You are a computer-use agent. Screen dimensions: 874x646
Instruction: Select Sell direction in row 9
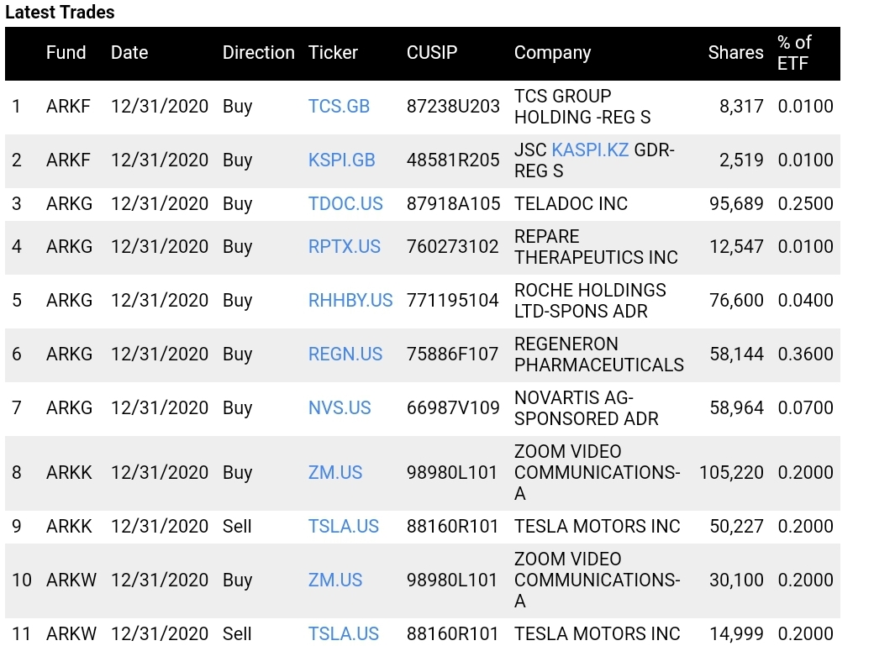[237, 526]
